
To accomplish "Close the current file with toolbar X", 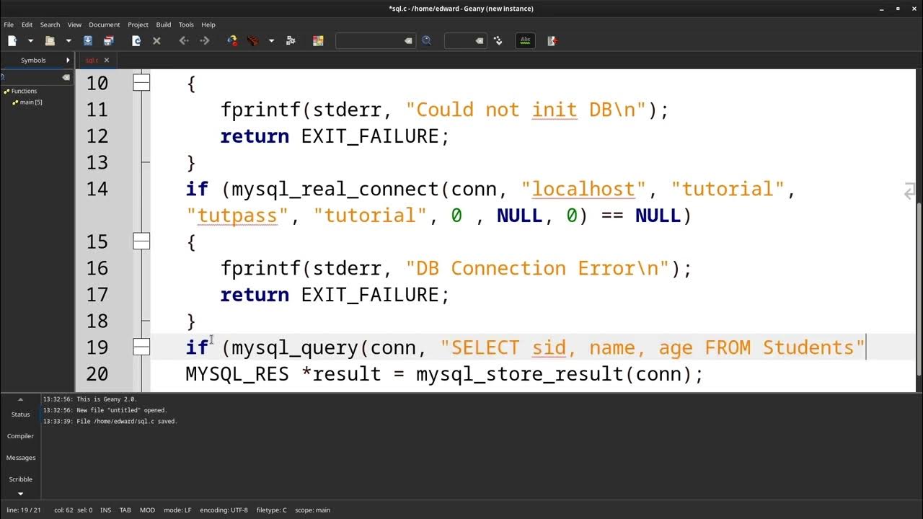I will click(156, 41).
